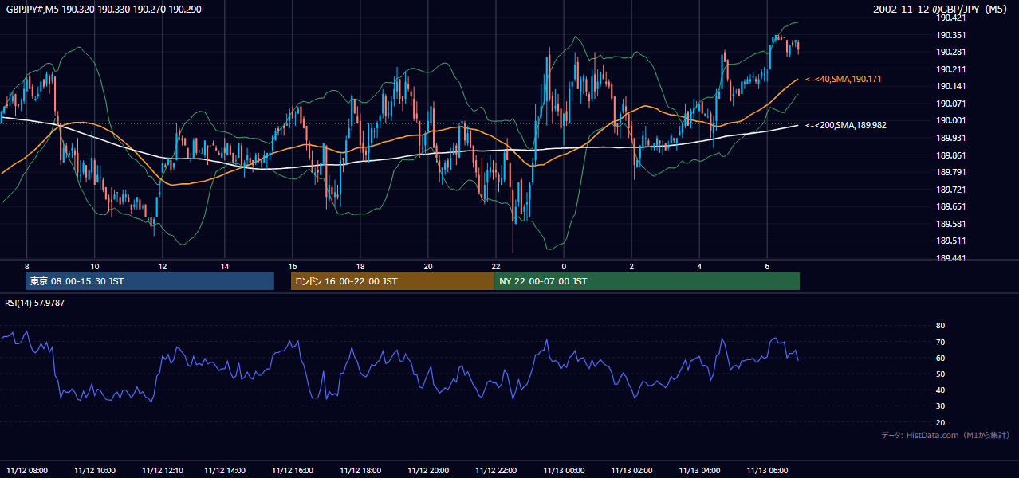Viewport: 1019px width, 478px height.
Task: Click the 11/12 08:00 time label
Action: tap(27, 470)
